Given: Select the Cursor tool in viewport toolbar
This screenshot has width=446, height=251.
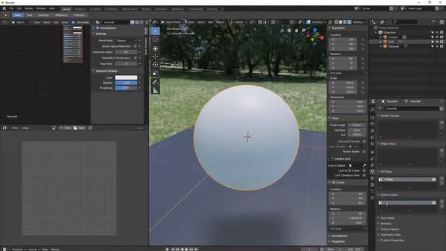Looking at the screenshot, I should click(x=155, y=39).
